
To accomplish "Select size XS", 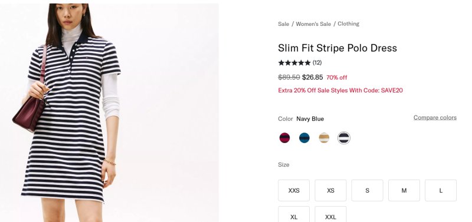I will click(330, 190).
